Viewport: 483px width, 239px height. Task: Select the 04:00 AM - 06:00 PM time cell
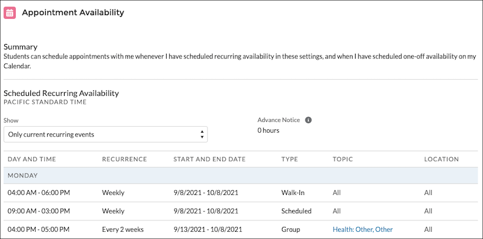tap(39, 193)
